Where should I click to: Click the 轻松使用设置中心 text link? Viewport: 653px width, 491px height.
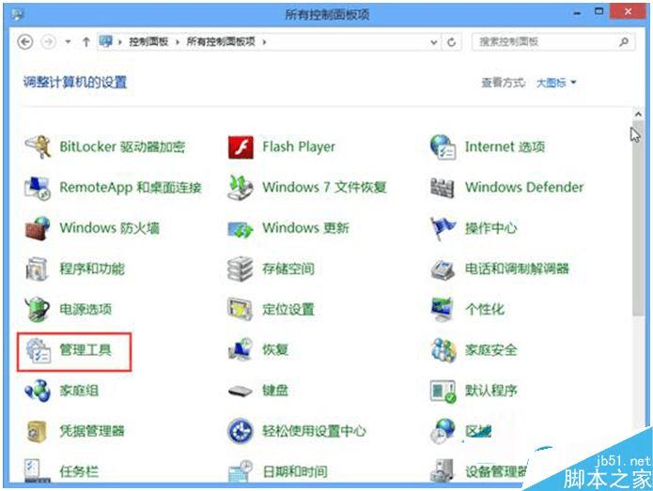pos(314,431)
